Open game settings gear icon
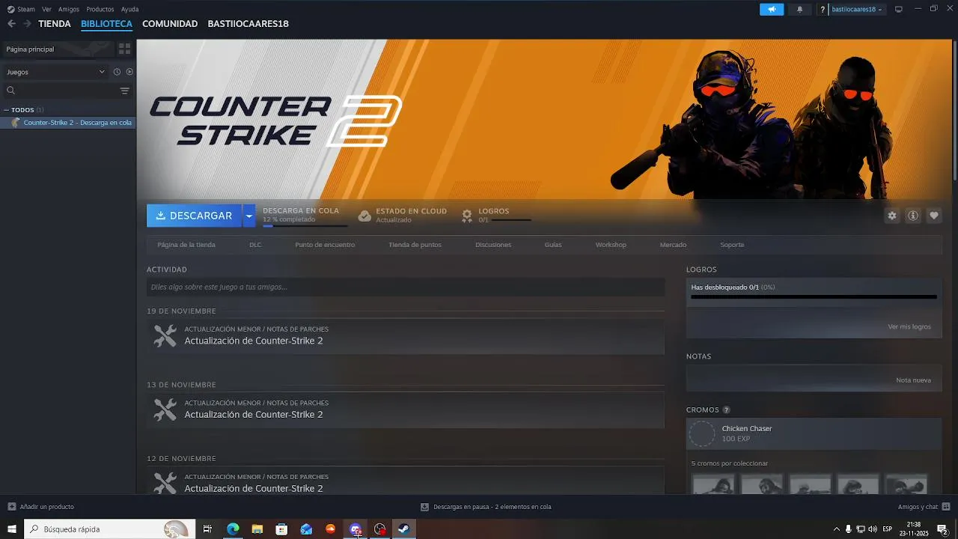This screenshot has height=539, width=958. (x=892, y=216)
